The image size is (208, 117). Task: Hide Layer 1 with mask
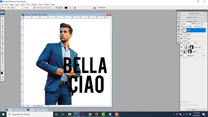(181, 51)
